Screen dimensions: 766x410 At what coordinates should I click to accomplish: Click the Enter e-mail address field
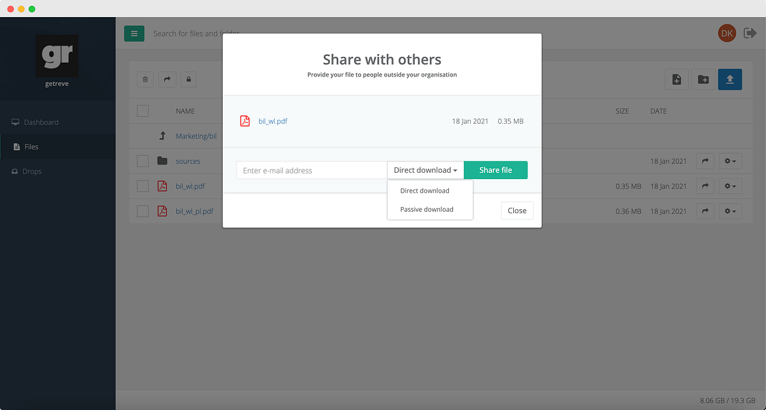tap(312, 170)
